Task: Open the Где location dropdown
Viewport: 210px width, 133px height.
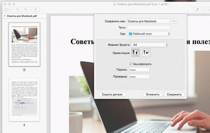Action: coord(149,34)
